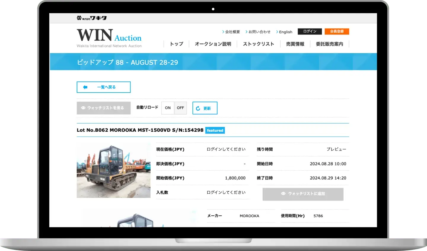The height and width of the screenshot is (251, 427).
Task: Click the maker value MOROOKA
Action: point(249,216)
